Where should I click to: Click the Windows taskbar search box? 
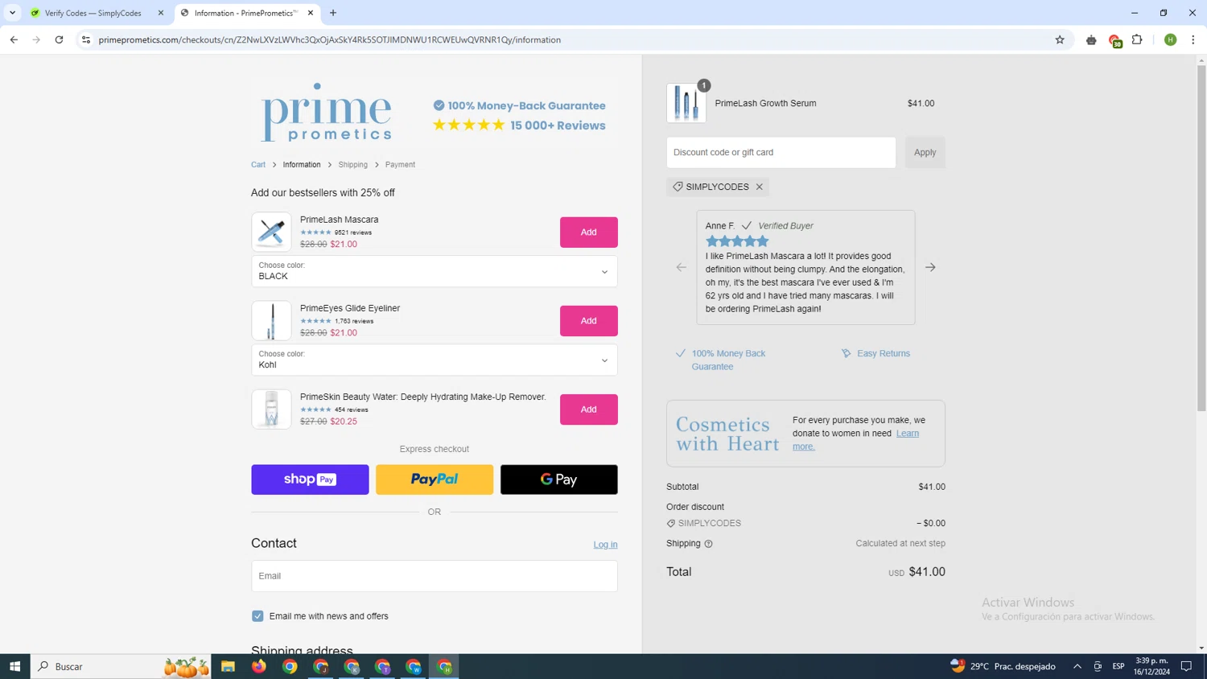121,666
